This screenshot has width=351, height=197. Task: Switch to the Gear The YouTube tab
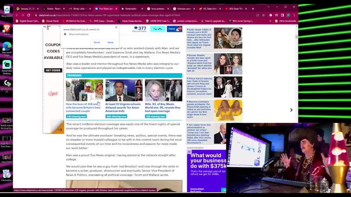tap(236, 9)
